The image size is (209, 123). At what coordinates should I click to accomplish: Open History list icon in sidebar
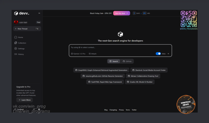pyautogui.click(x=16, y=54)
